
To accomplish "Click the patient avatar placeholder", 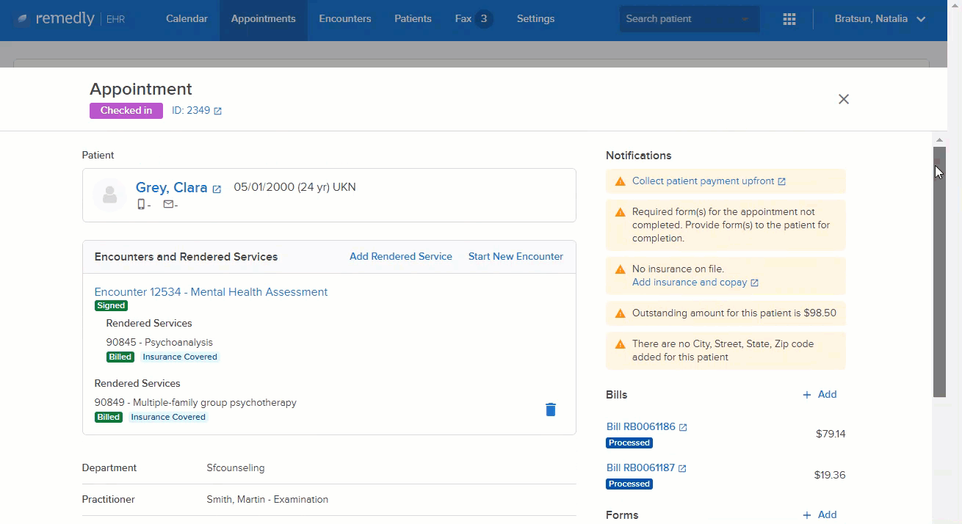I will (x=110, y=194).
